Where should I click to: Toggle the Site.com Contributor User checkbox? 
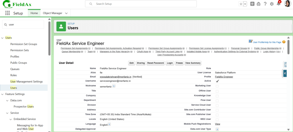217,110
